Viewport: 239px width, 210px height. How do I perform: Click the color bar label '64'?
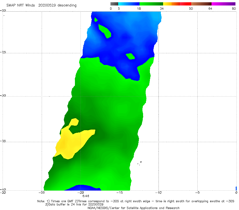pyautogui.click(x=210, y=9)
